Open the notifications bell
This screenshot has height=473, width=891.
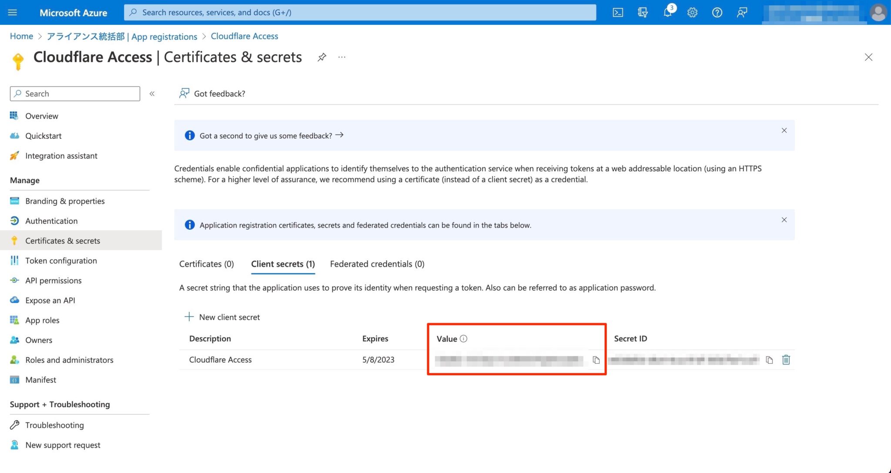pyautogui.click(x=667, y=12)
